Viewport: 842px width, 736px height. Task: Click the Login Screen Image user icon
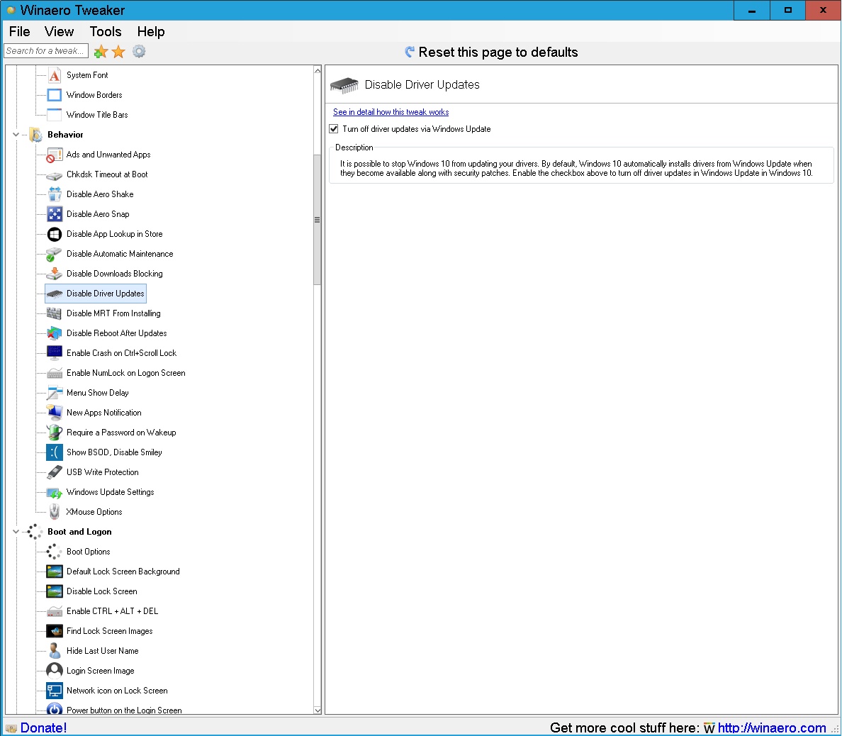point(55,671)
